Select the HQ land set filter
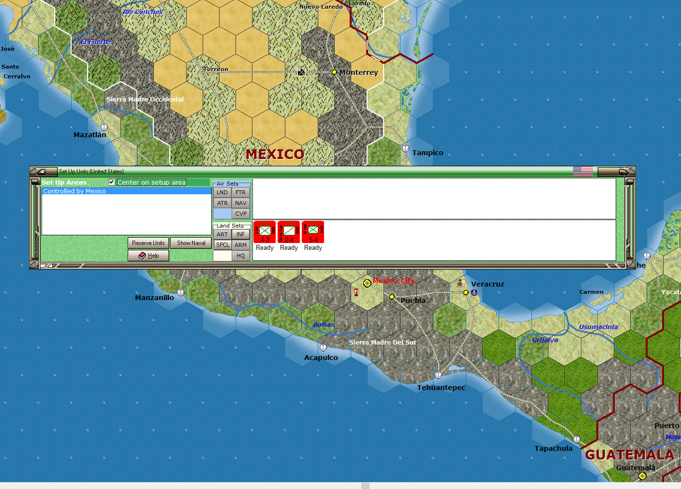The width and height of the screenshot is (681, 489). [241, 256]
